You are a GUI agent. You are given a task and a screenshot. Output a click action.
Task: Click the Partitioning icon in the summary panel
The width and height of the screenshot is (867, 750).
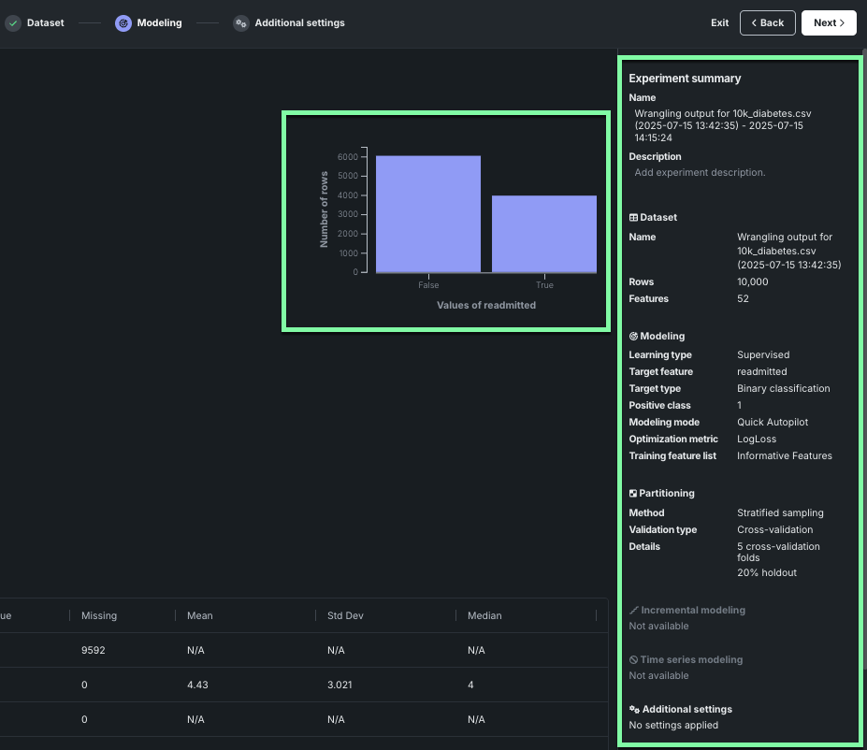[633, 493]
